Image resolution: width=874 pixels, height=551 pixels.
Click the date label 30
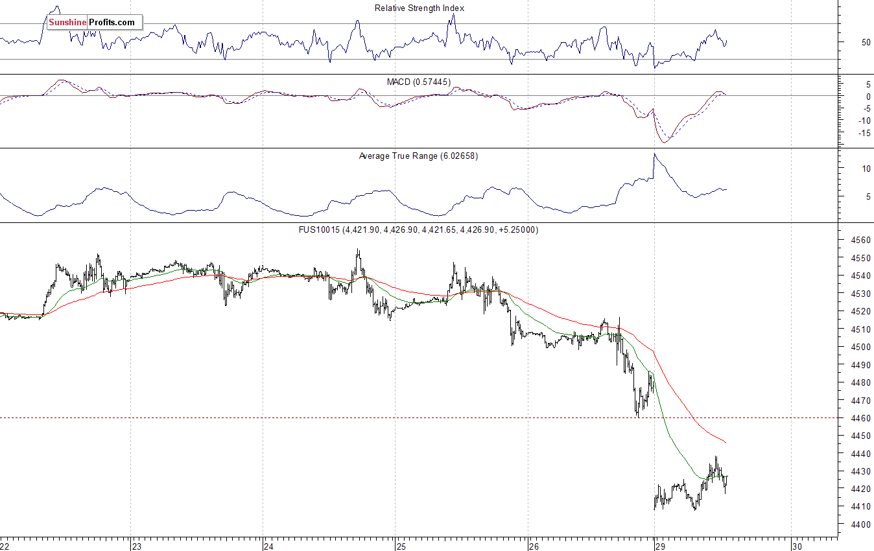pyautogui.click(x=798, y=546)
